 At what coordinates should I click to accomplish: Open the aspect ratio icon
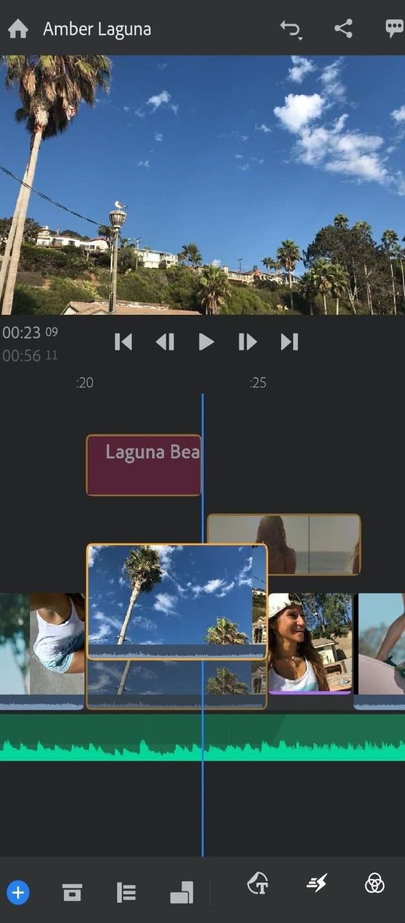click(x=182, y=893)
